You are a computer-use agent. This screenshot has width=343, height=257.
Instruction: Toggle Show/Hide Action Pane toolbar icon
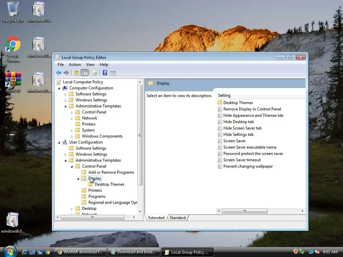[113, 73]
